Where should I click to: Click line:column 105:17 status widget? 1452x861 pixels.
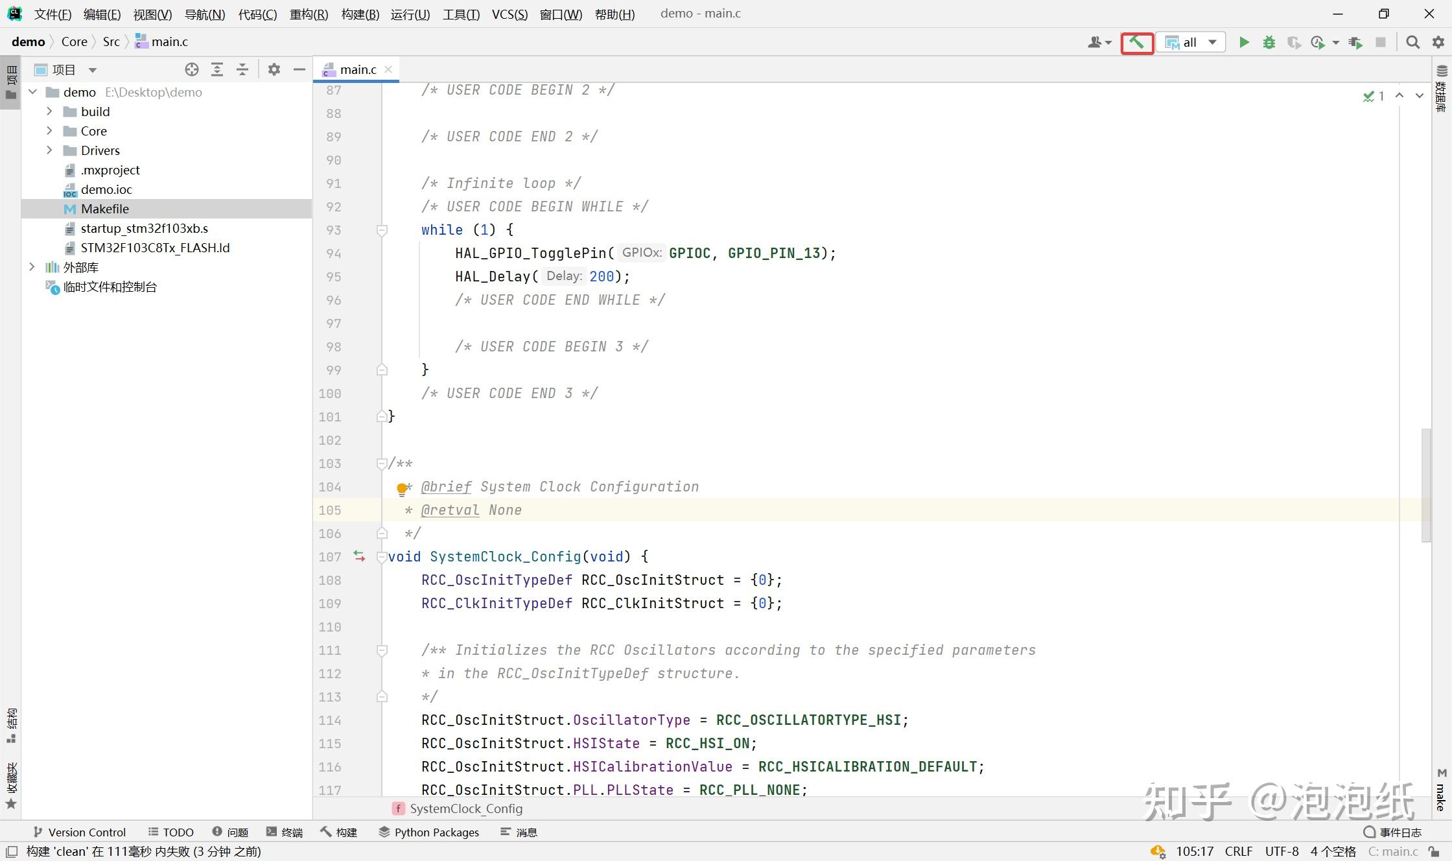tap(1195, 851)
